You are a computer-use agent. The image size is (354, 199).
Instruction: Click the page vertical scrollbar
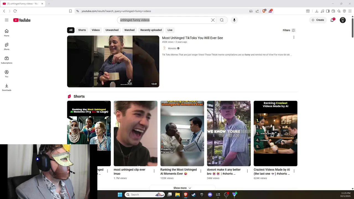(x=352, y=28)
